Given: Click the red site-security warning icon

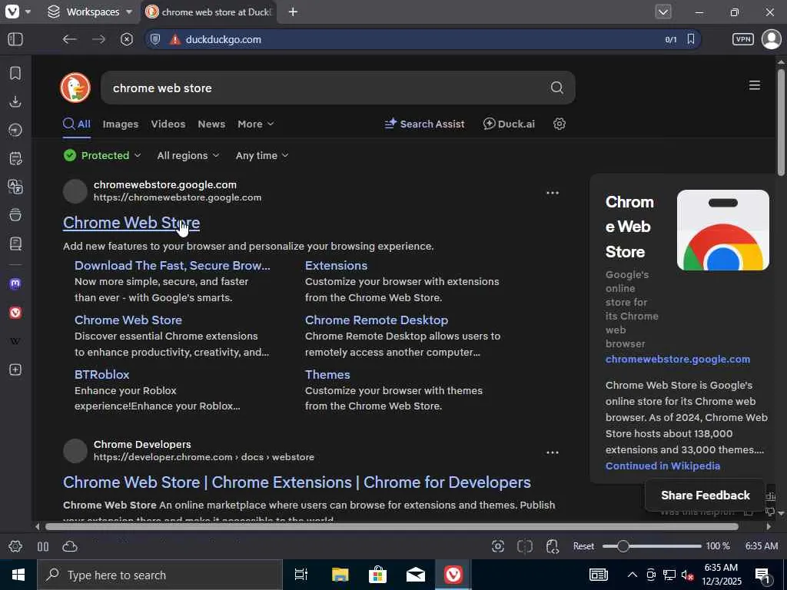Looking at the screenshot, I should tap(174, 40).
